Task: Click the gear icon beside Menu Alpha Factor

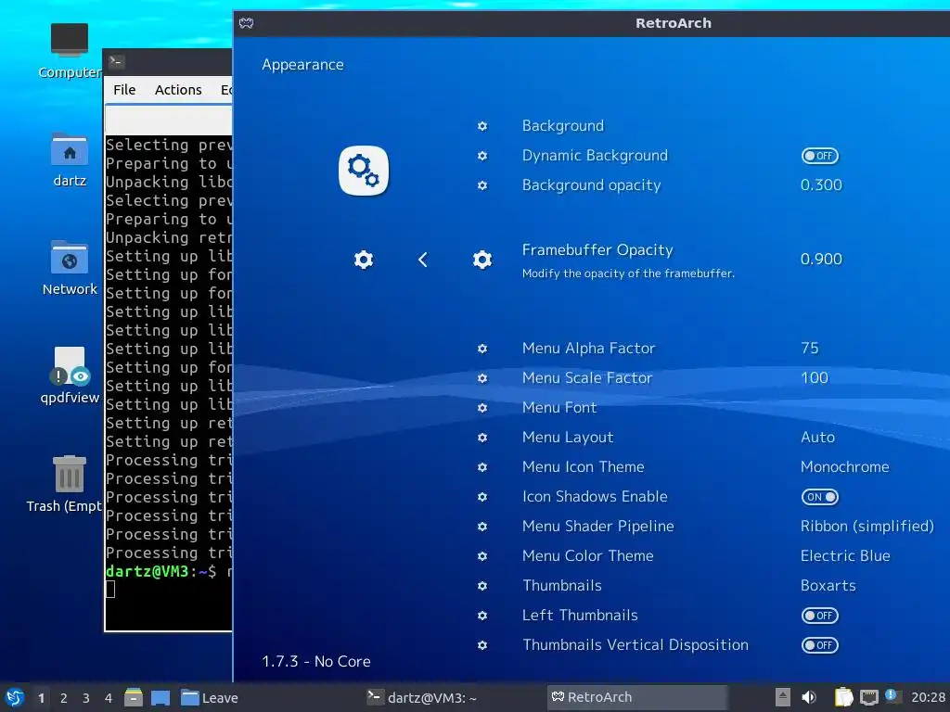Action: pyautogui.click(x=482, y=349)
